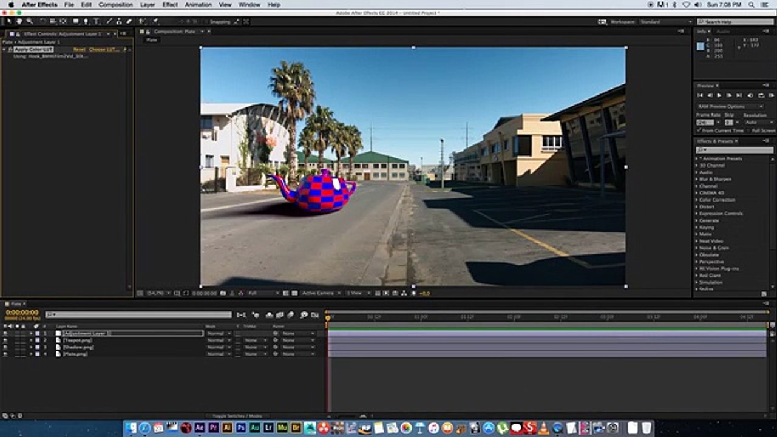Toggle visibility of Plate.png layer
The image size is (777, 437).
point(5,353)
